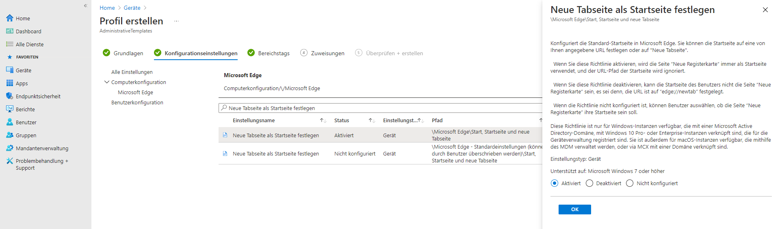The height and width of the screenshot is (229, 780).
Task: Click the Aktiviert status cell
Action: pos(344,135)
